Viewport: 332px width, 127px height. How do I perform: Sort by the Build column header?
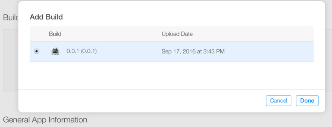pyautogui.click(x=55, y=34)
